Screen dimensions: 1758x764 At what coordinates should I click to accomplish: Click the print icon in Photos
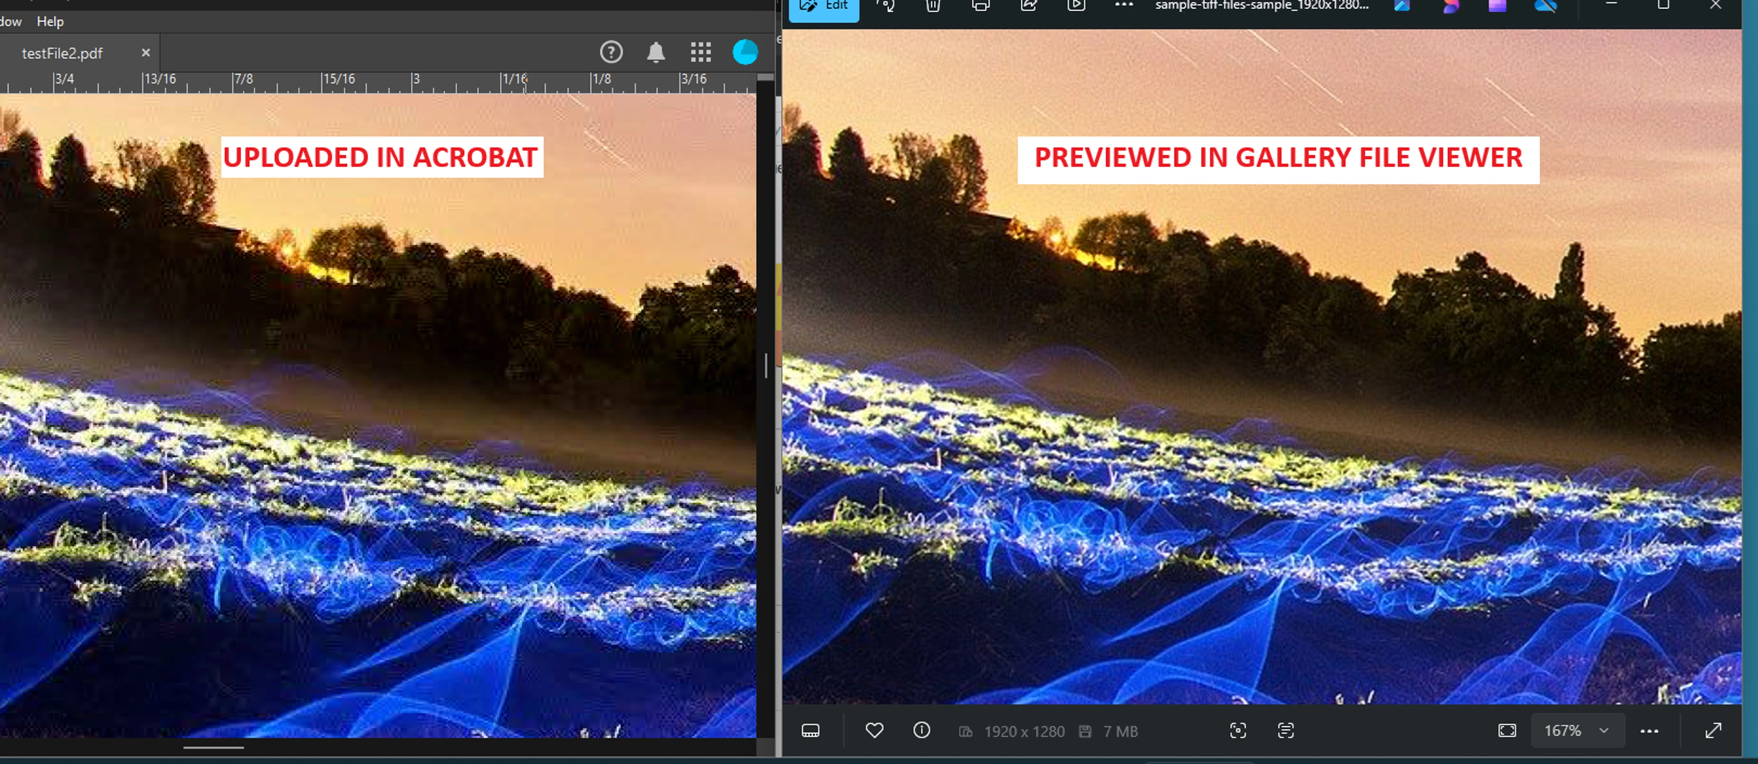981,6
